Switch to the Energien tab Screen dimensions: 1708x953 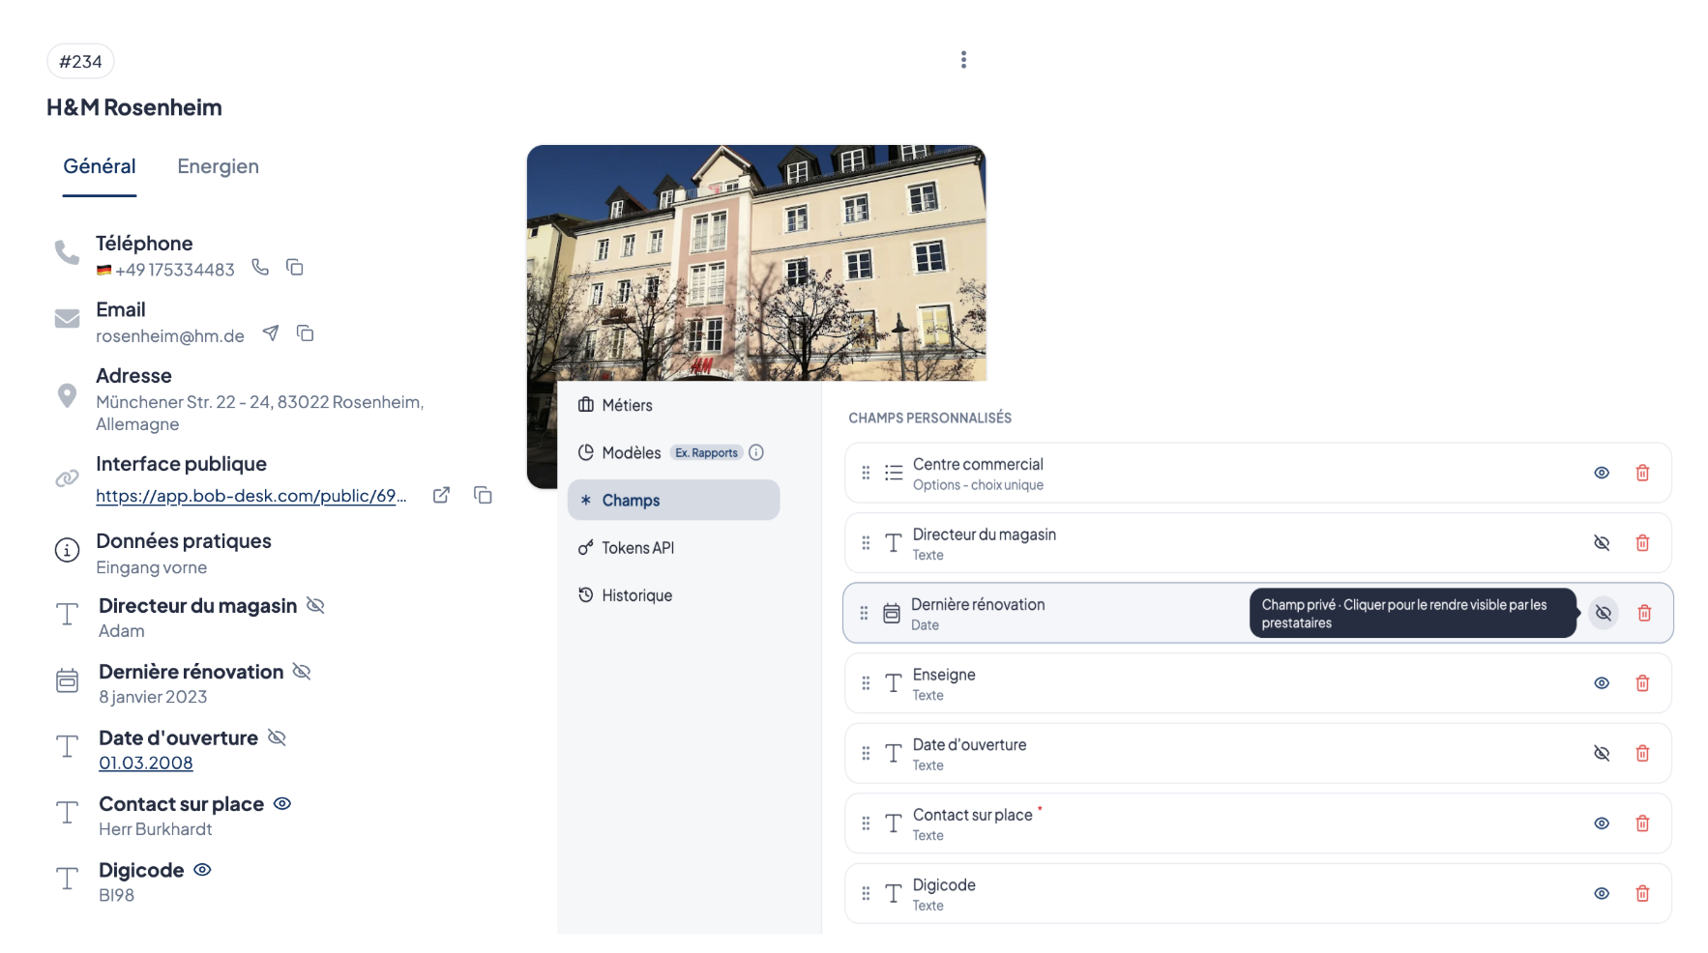point(218,166)
